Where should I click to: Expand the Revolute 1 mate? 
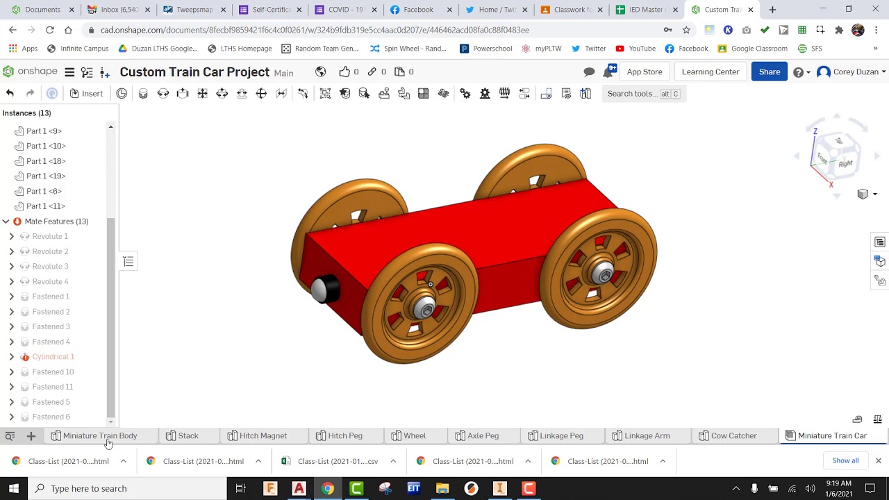tap(11, 237)
